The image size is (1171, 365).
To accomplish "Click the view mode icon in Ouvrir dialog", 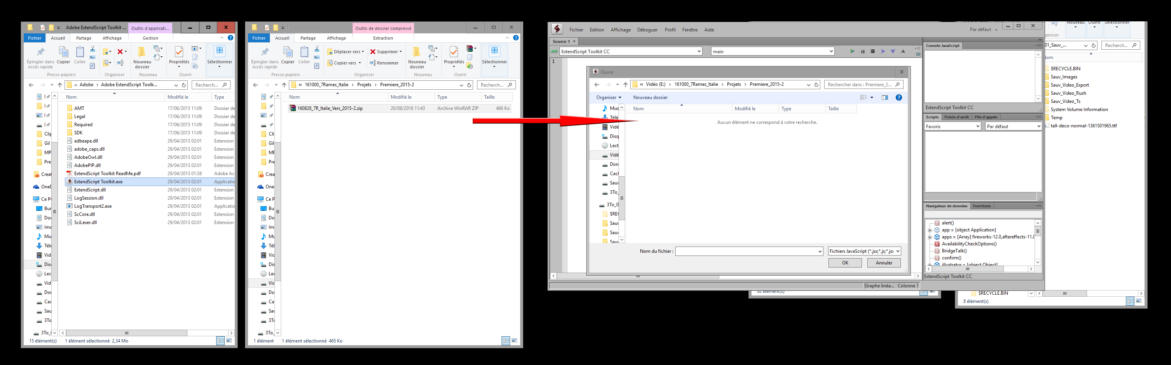I will click(863, 97).
